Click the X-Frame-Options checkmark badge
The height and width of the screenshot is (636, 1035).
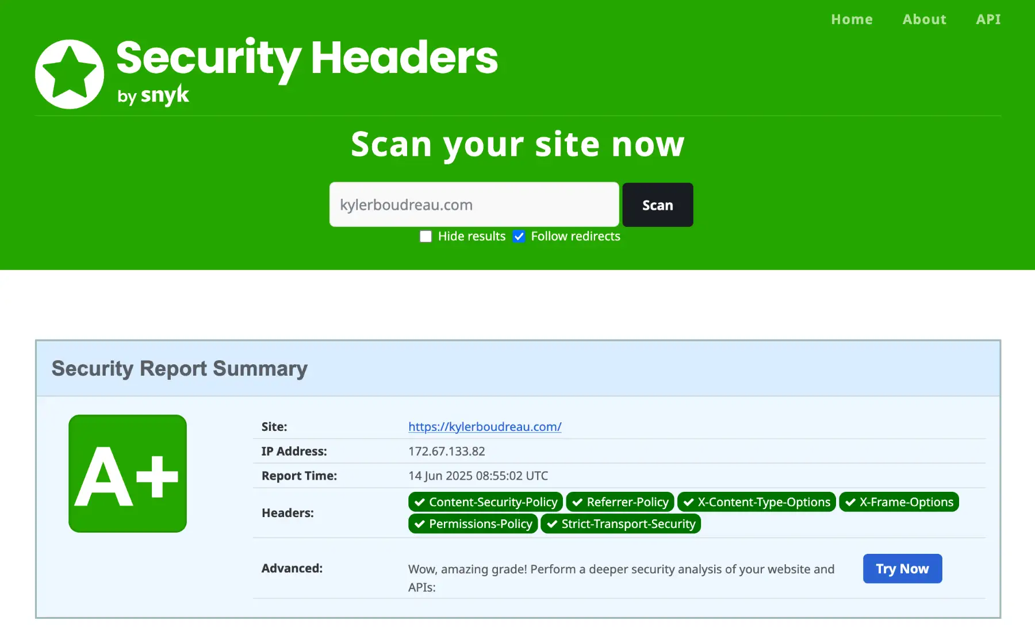pyautogui.click(x=899, y=502)
